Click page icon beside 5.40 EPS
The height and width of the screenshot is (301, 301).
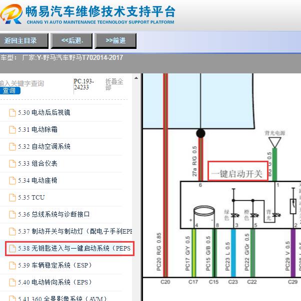[x=12, y=283]
